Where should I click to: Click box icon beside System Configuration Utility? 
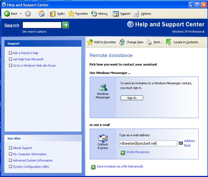[10, 167]
